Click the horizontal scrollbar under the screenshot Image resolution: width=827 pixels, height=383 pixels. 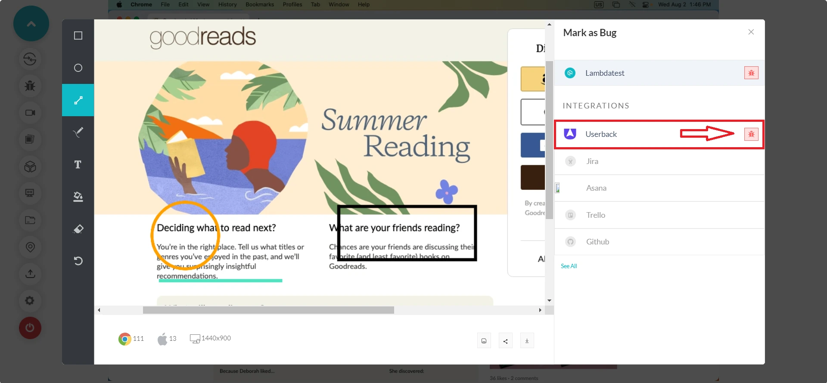tap(268, 310)
